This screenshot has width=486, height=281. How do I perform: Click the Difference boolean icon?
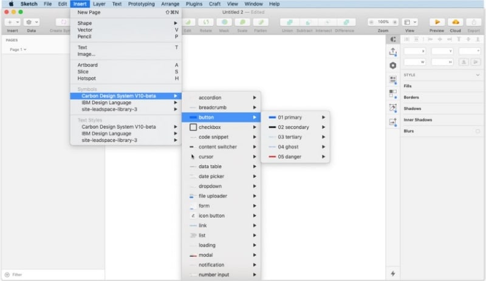346,22
